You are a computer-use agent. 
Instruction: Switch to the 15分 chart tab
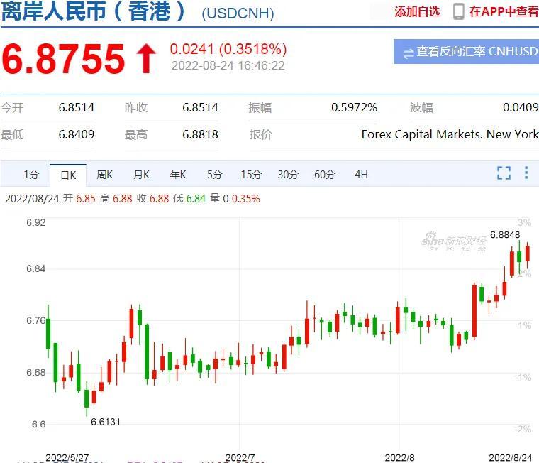coord(251,175)
